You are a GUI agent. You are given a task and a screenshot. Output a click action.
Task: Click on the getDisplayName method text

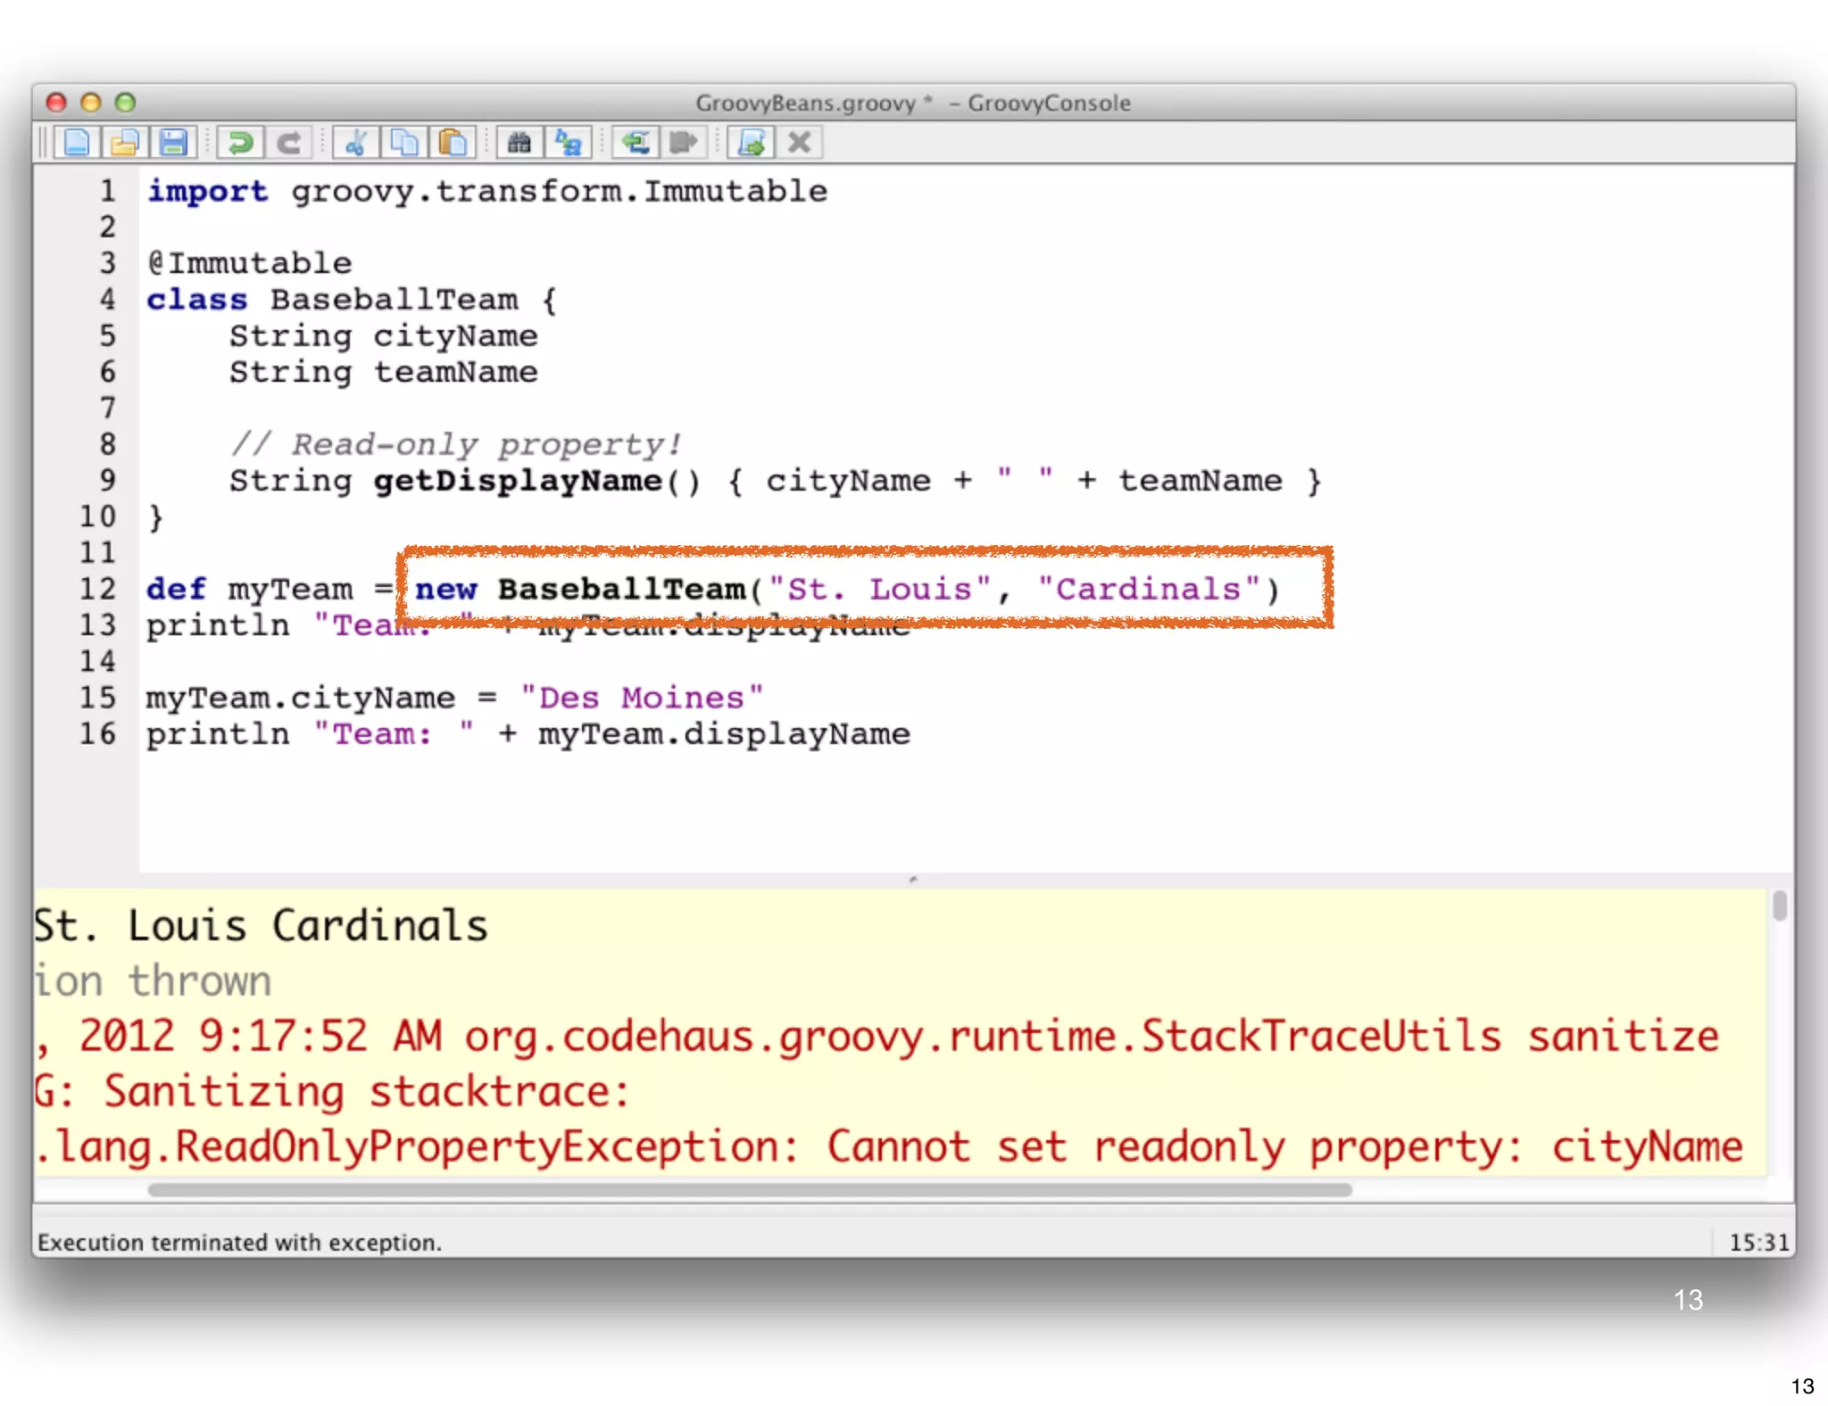point(518,481)
